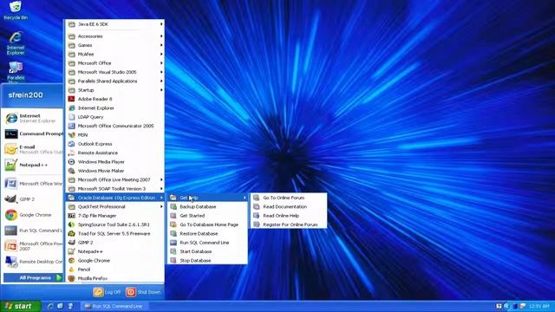Open Microsoft Office Word in start panel
Image resolution: width=555 pixels, height=312 pixels.
33,184
